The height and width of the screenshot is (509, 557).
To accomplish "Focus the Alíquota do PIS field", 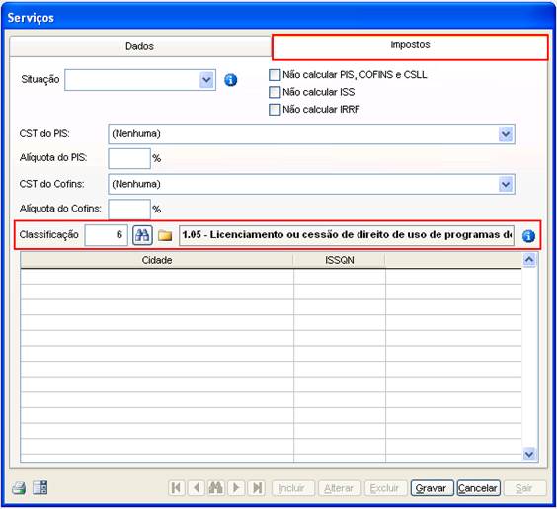I will point(129,158).
